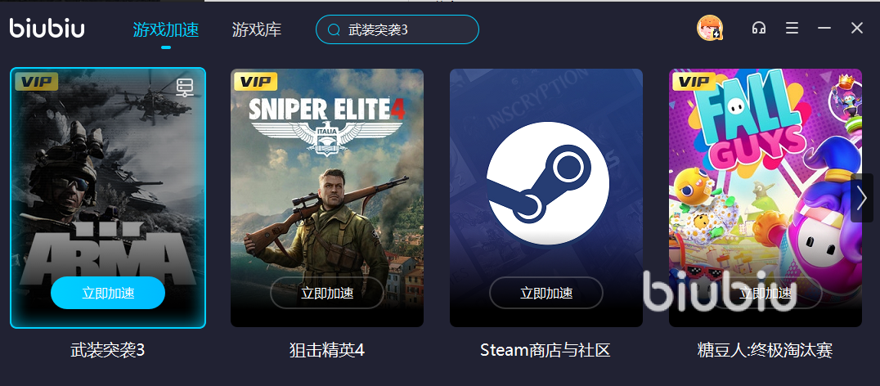This screenshot has width=880, height=386.
Task: Click VIP badge on Arma 3 card
Action: 37,81
